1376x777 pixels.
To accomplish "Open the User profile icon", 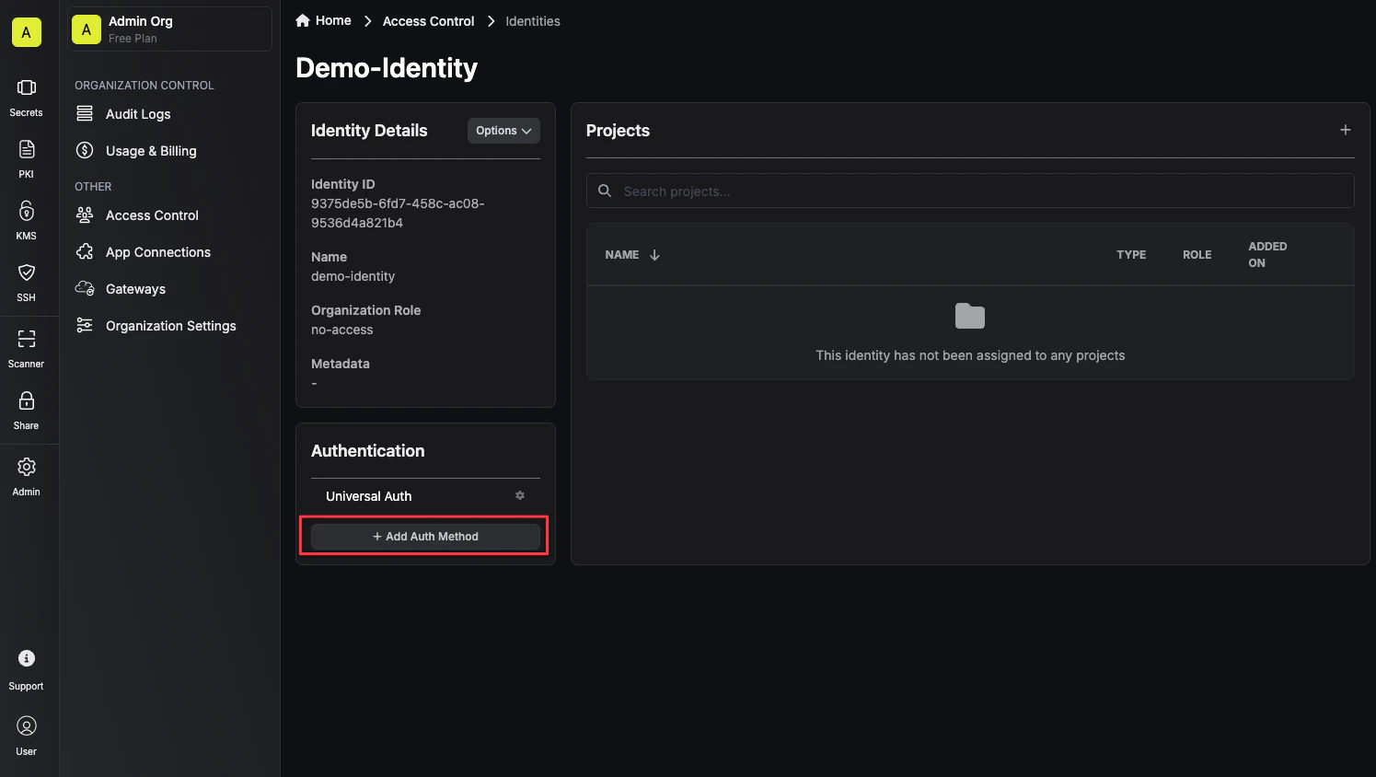I will [27, 726].
